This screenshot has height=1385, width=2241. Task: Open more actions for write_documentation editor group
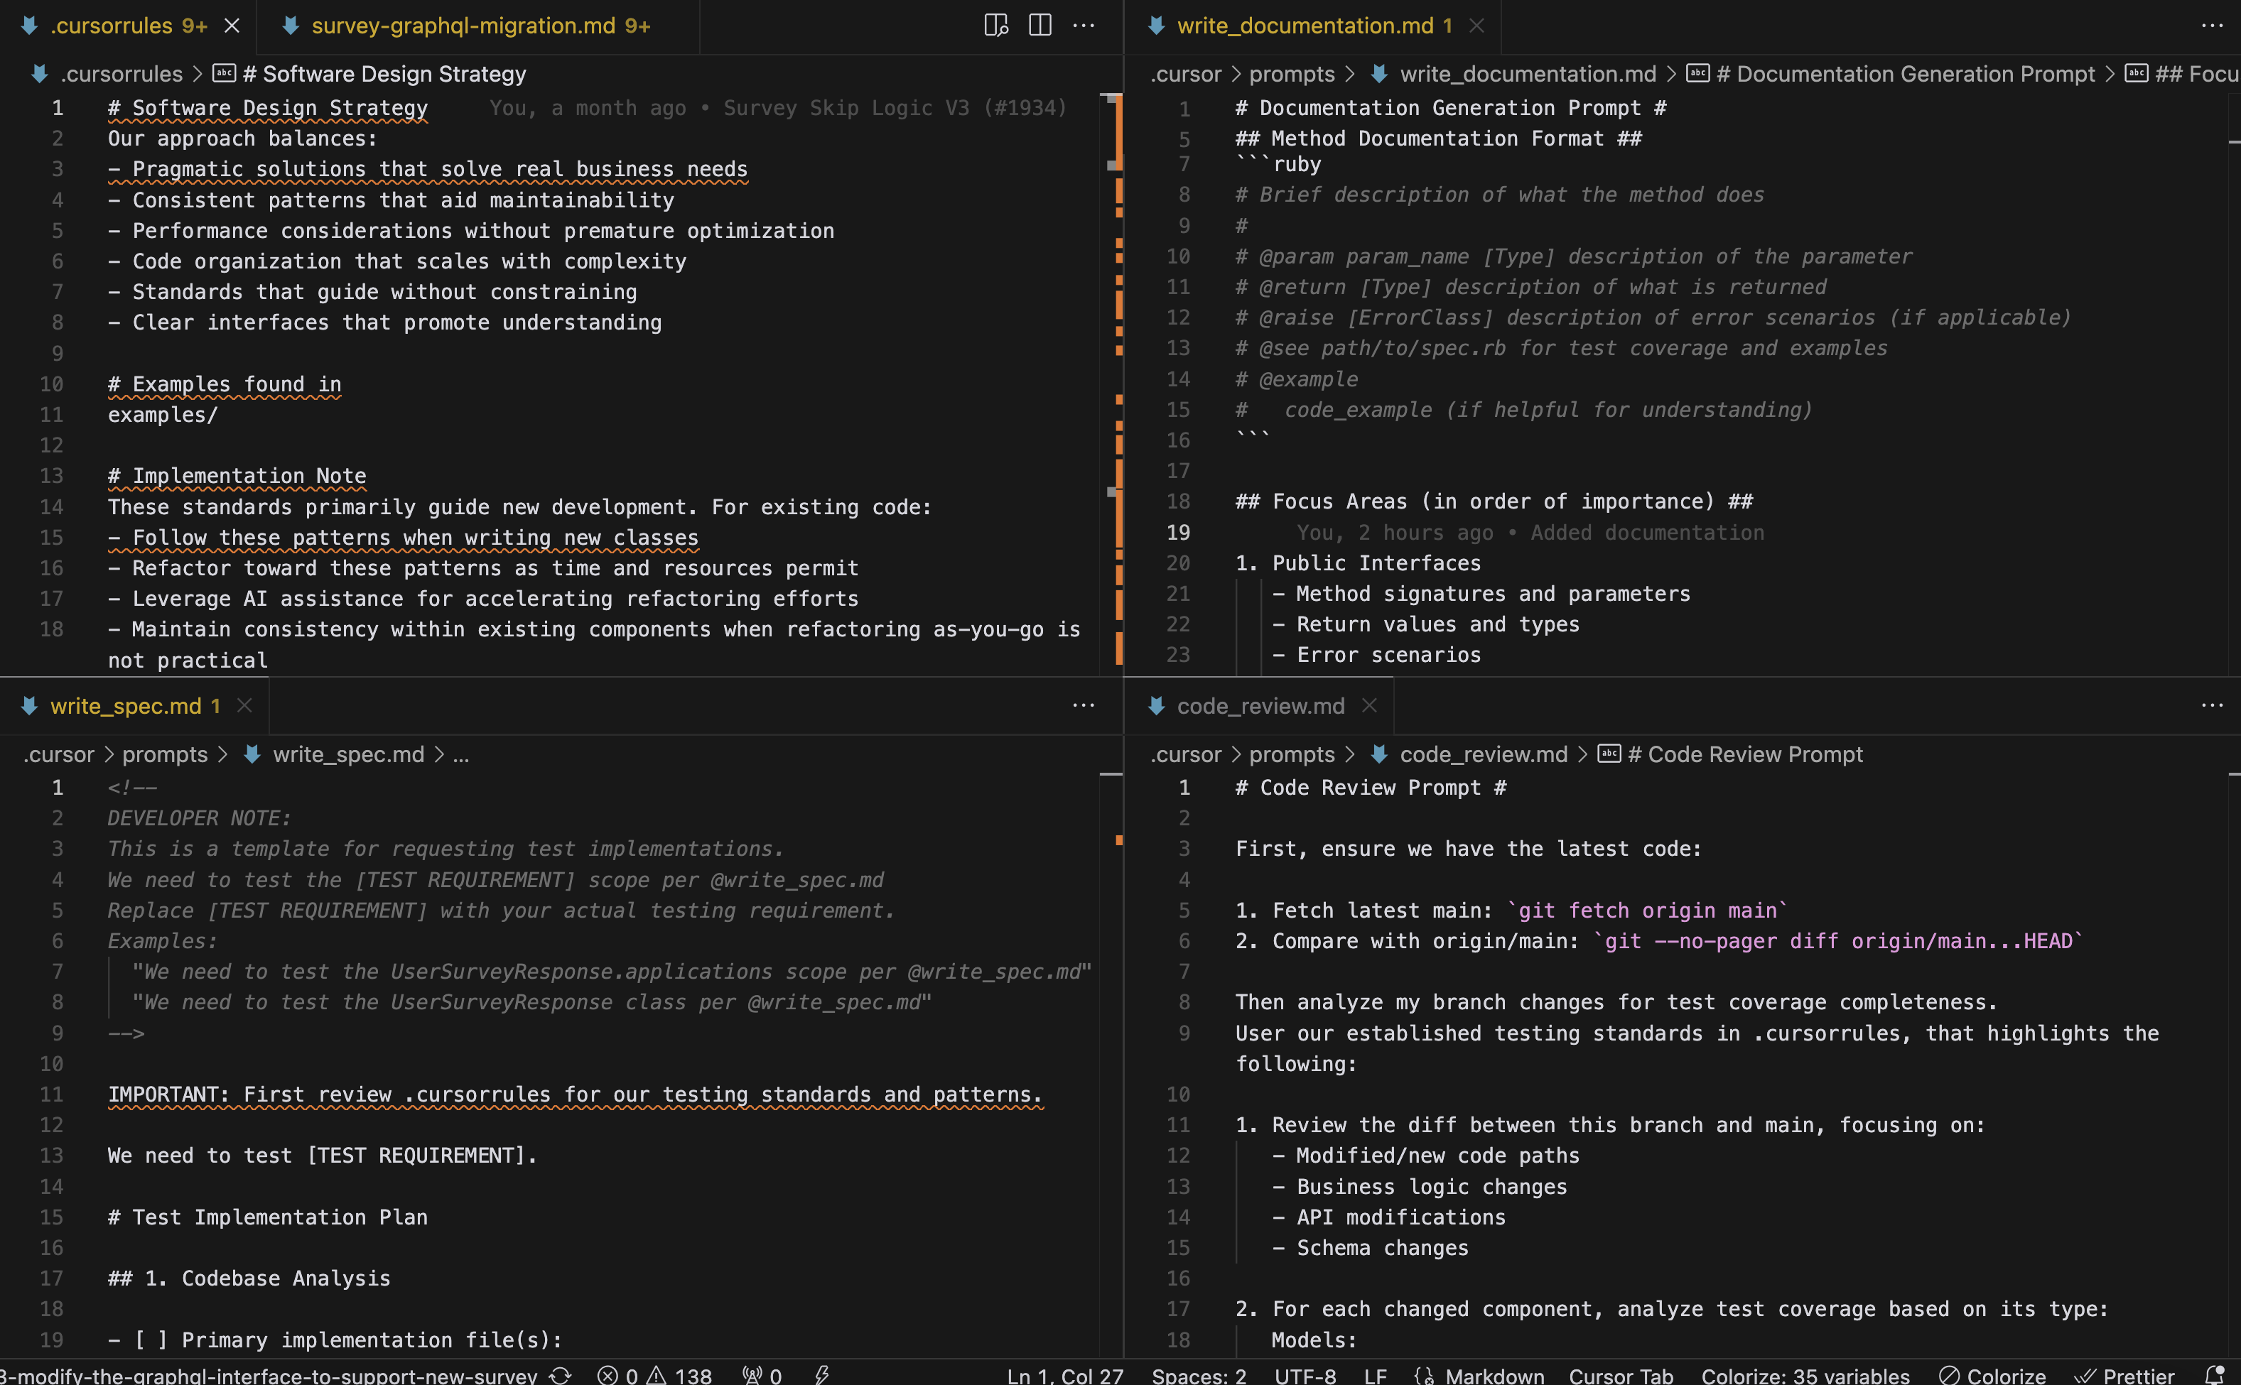[x=2212, y=26]
